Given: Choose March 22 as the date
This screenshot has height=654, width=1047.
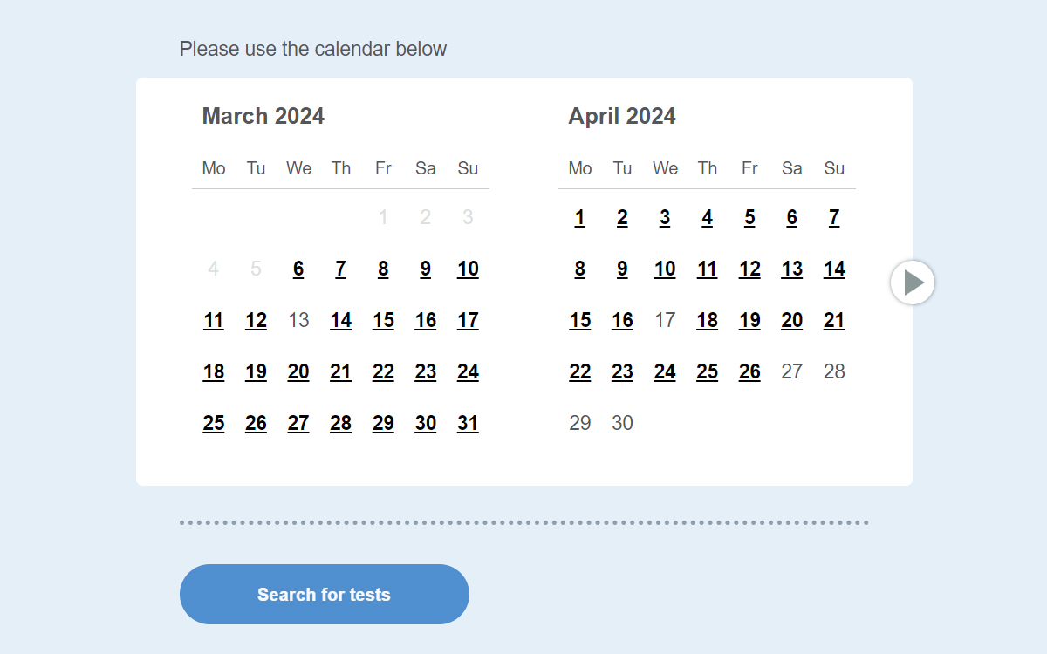Looking at the screenshot, I should 383,371.
